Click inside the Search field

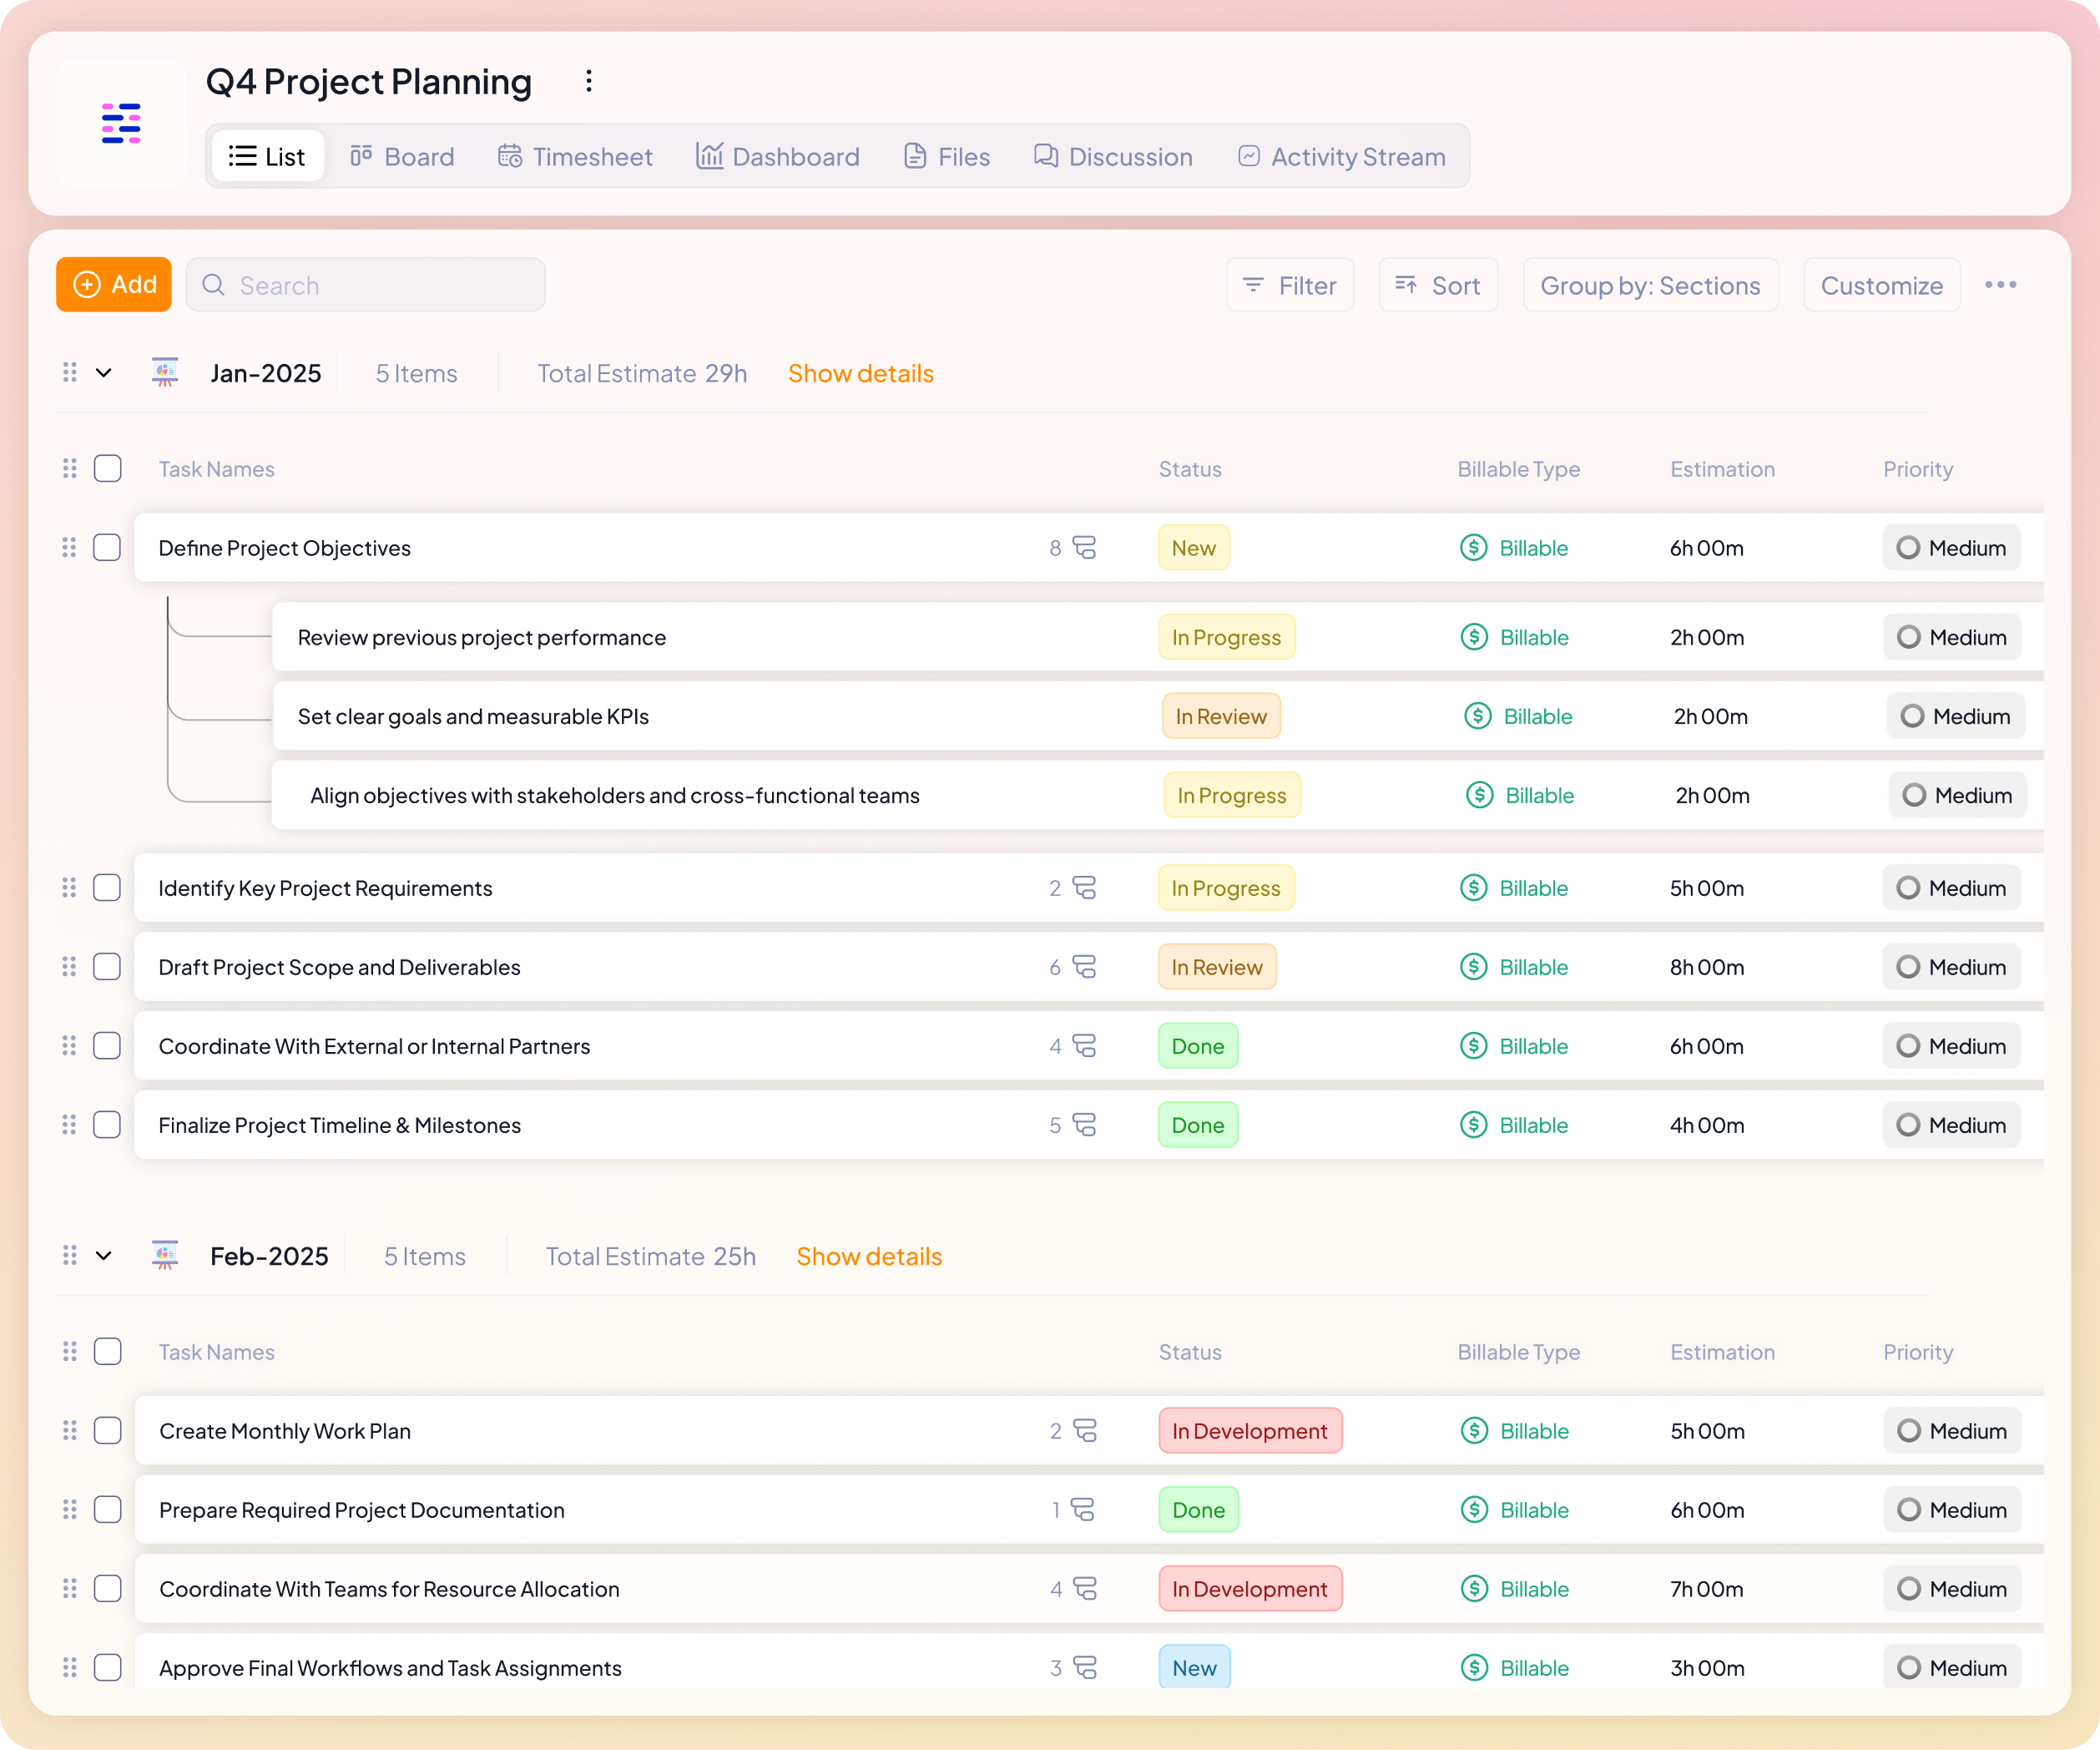365,284
